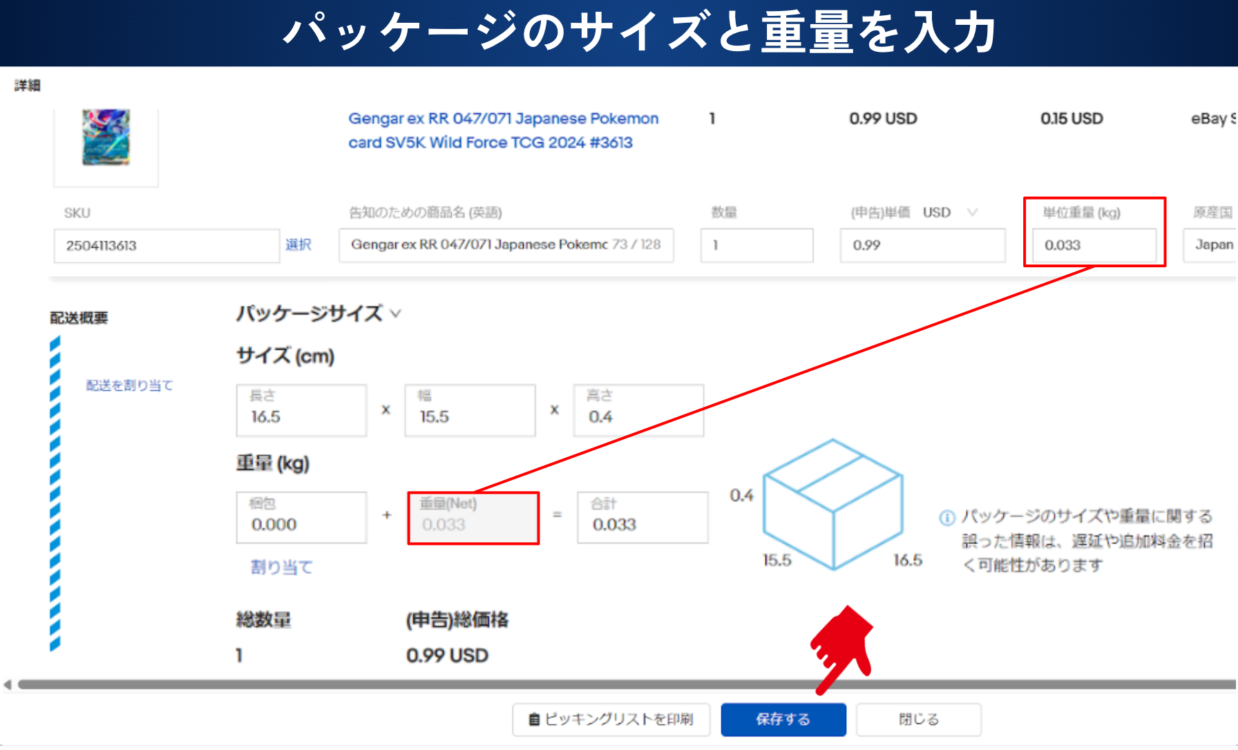This screenshot has width=1238, height=750.
Task: Click the height (高さ) field
Action: tap(638, 411)
